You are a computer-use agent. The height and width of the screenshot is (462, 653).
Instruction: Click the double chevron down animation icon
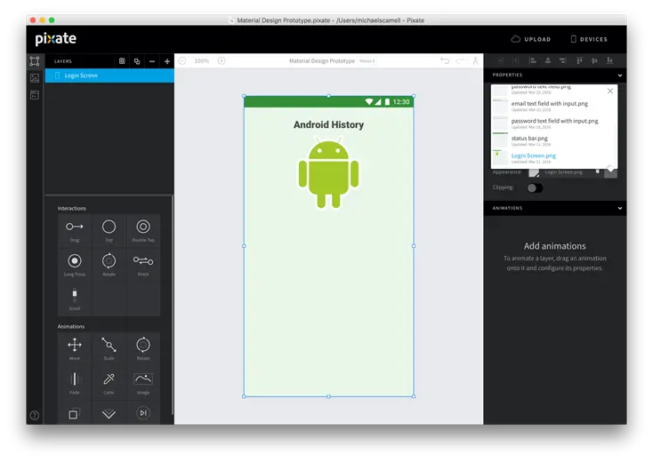[109, 413]
